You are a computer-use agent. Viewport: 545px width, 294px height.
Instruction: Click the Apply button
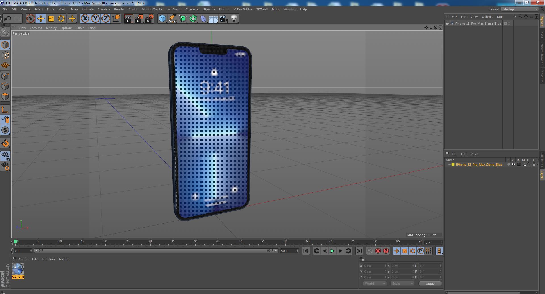click(x=430, y=284)
